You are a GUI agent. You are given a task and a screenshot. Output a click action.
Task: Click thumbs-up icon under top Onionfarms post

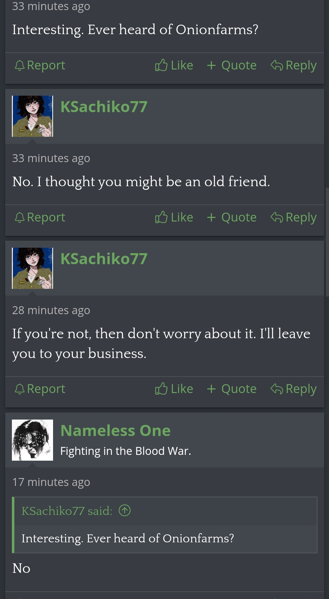click(x=161, y=65)
